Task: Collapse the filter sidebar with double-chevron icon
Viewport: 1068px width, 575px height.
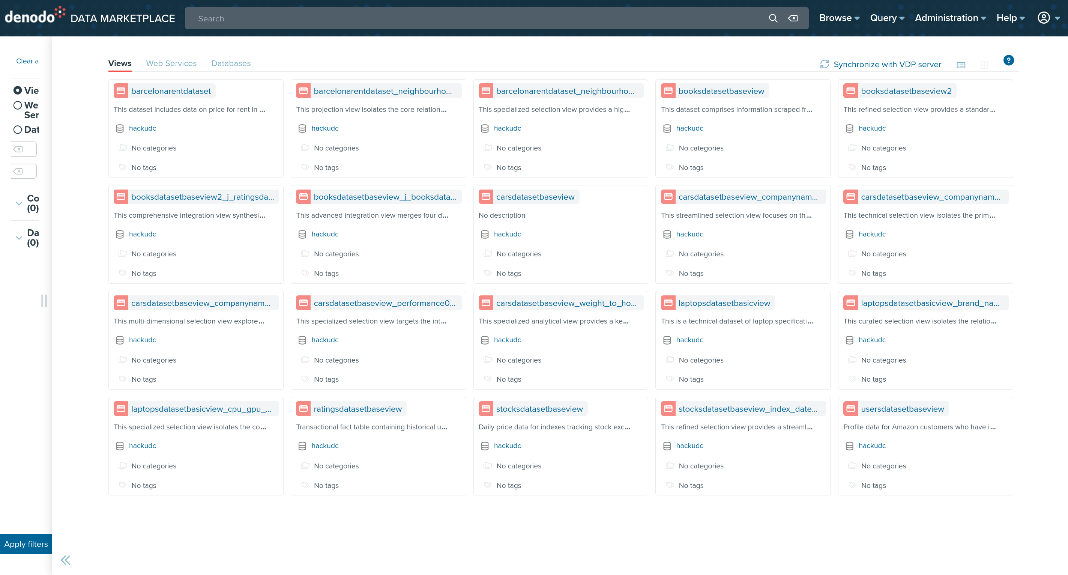Action: (66, 560)
